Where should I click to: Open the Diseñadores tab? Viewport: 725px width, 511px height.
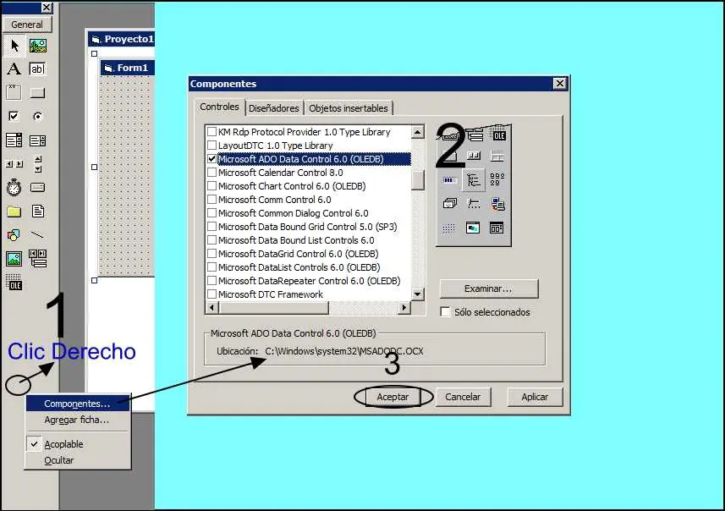coord(274,108)
